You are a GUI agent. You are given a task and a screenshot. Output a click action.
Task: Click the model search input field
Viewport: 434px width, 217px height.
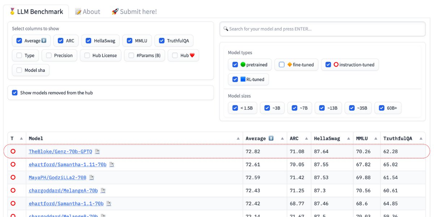point(322,29)
